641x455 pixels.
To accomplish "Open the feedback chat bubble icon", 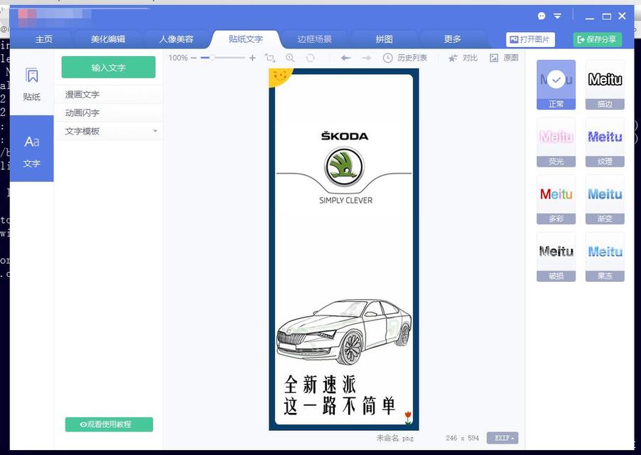I will tap(542, 16).
